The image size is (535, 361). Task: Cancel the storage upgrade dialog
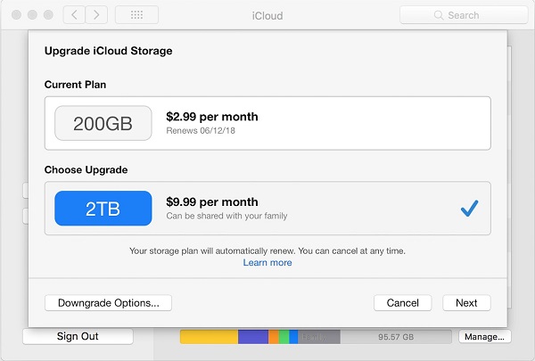403,303
